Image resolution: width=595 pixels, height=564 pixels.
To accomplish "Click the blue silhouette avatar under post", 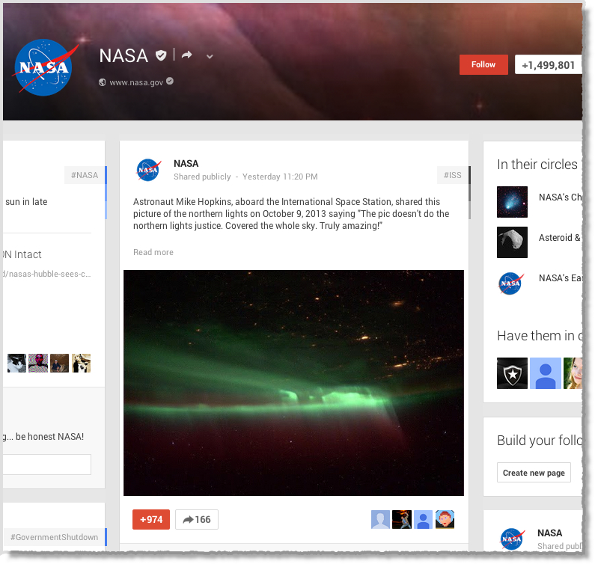I will [423, 519].
